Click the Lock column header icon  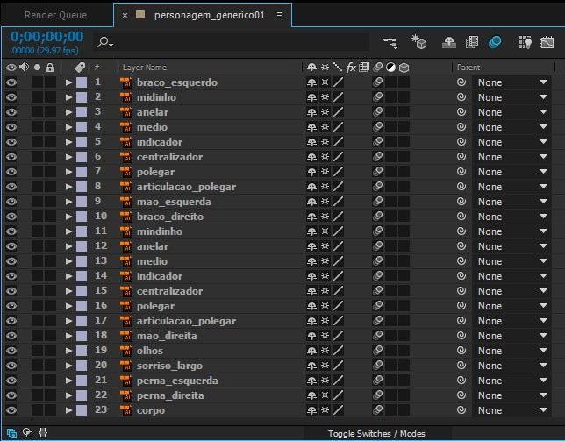point(50,68)
